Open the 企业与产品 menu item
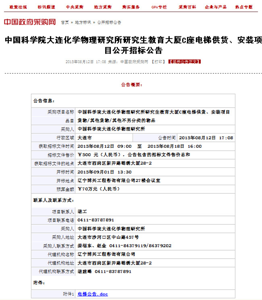The image size is (262, 300). click(x=215, y=7)
